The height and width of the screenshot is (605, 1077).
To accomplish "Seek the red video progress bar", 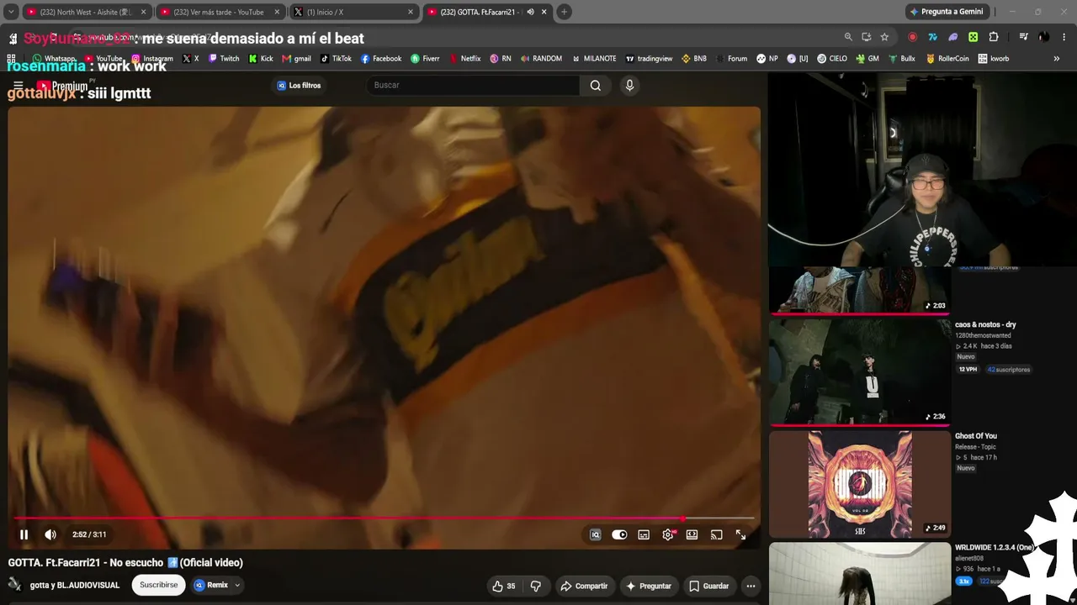I will pos(384,518).
